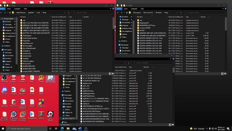
Task: Open the Compartir tab in AppData Temp window
Action: 17,9
